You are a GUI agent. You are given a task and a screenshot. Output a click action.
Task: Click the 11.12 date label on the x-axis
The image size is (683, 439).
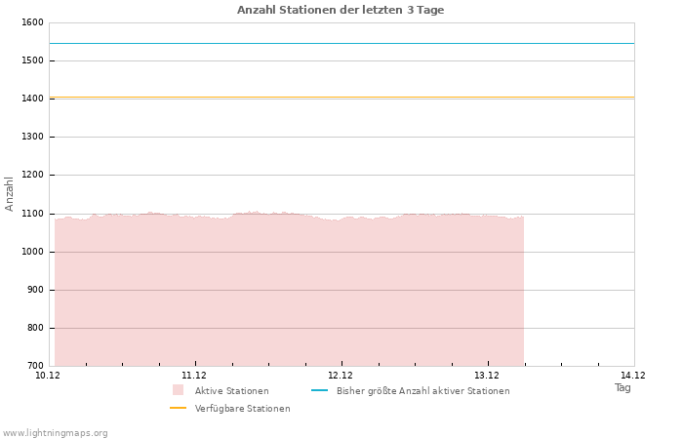click(194, 376)
